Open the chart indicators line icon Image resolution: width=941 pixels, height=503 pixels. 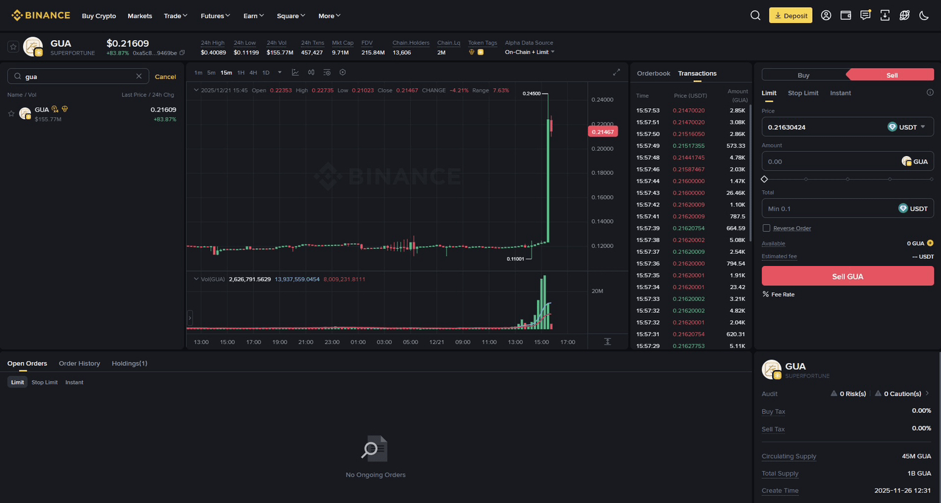pyautogui.click(x=295, y=72)
